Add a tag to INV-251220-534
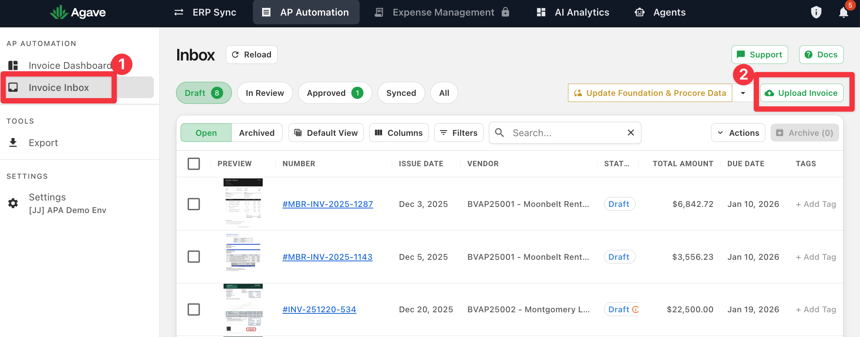The image size is (860, 337). point(816,310)
